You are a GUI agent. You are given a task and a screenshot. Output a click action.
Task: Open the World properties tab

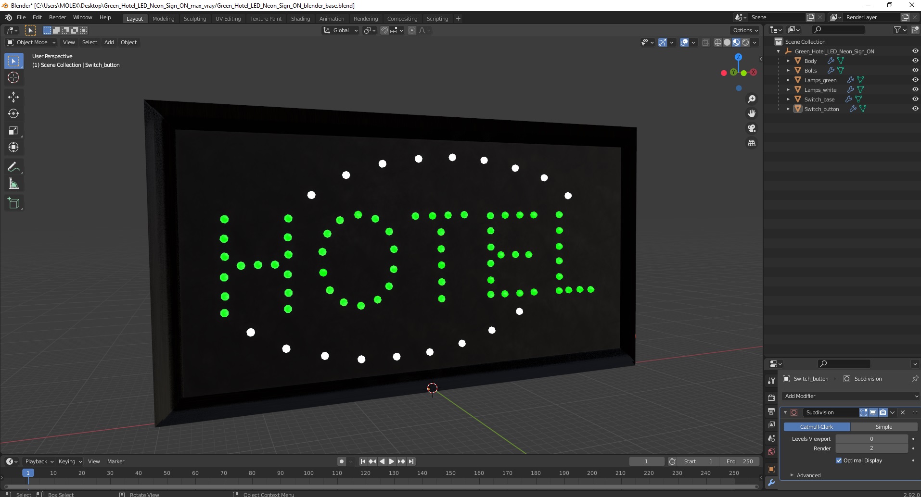[x=771, y=452]
